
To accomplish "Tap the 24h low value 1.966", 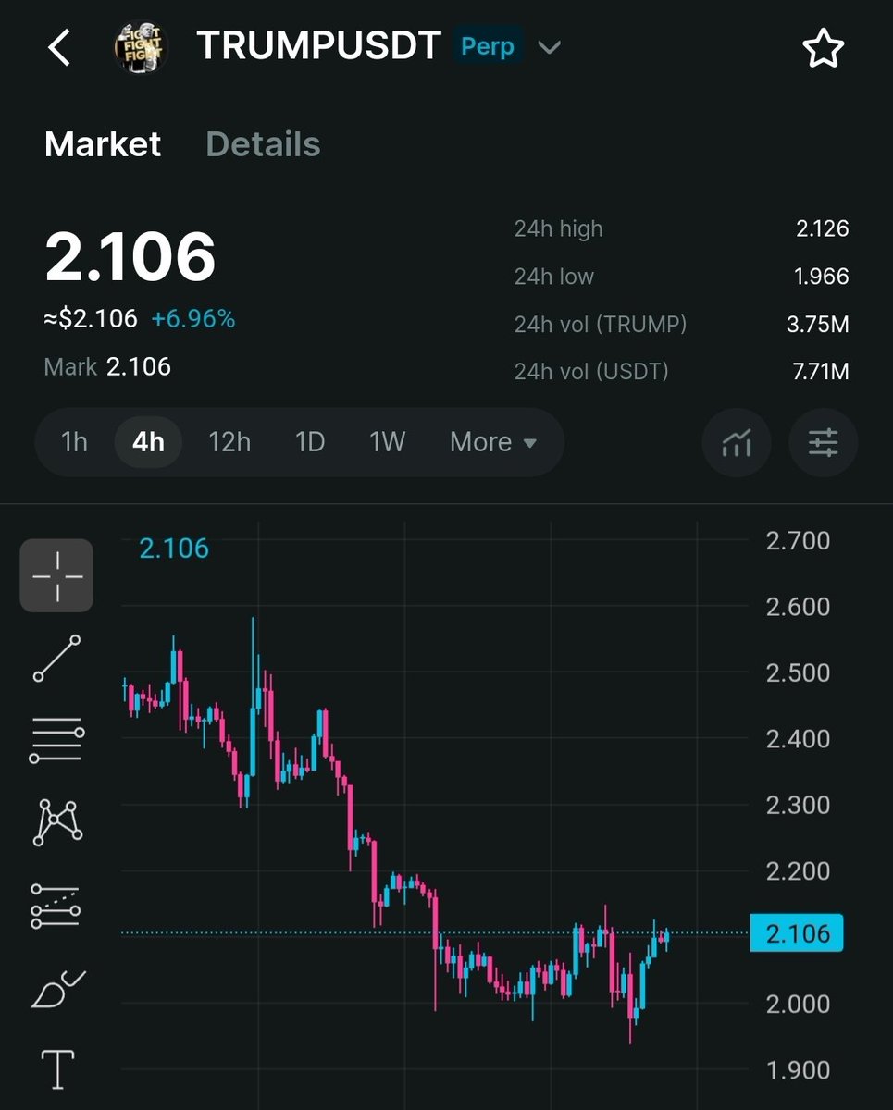I will 822,277.
